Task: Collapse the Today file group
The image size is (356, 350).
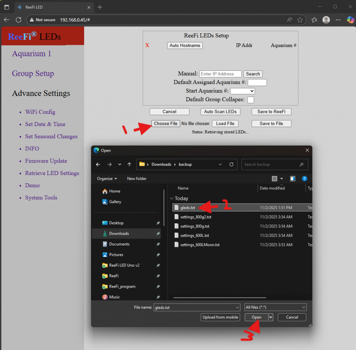Action: (x=171, y=199)
